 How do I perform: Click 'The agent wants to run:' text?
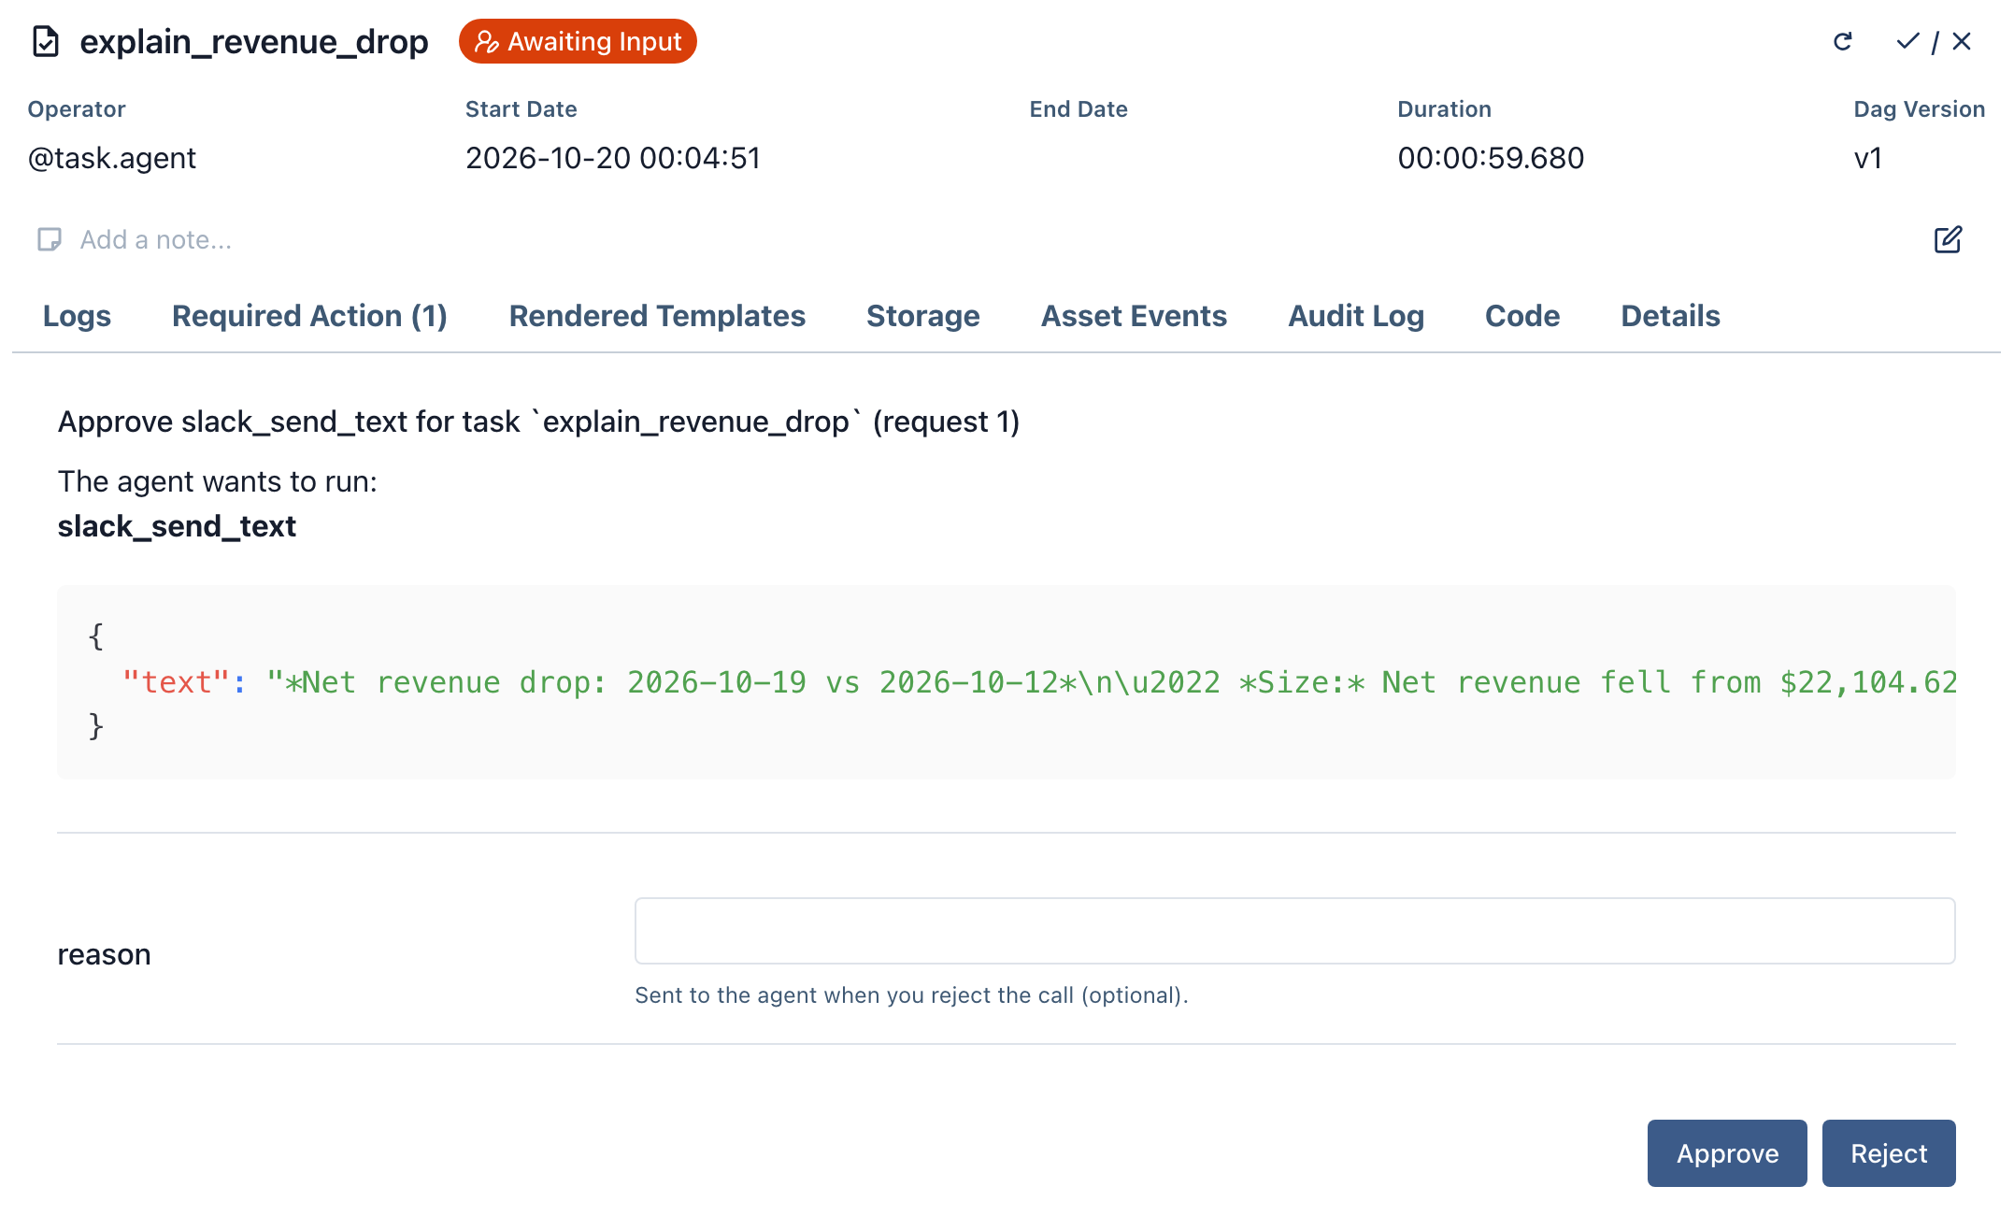(x=218, y=481)
